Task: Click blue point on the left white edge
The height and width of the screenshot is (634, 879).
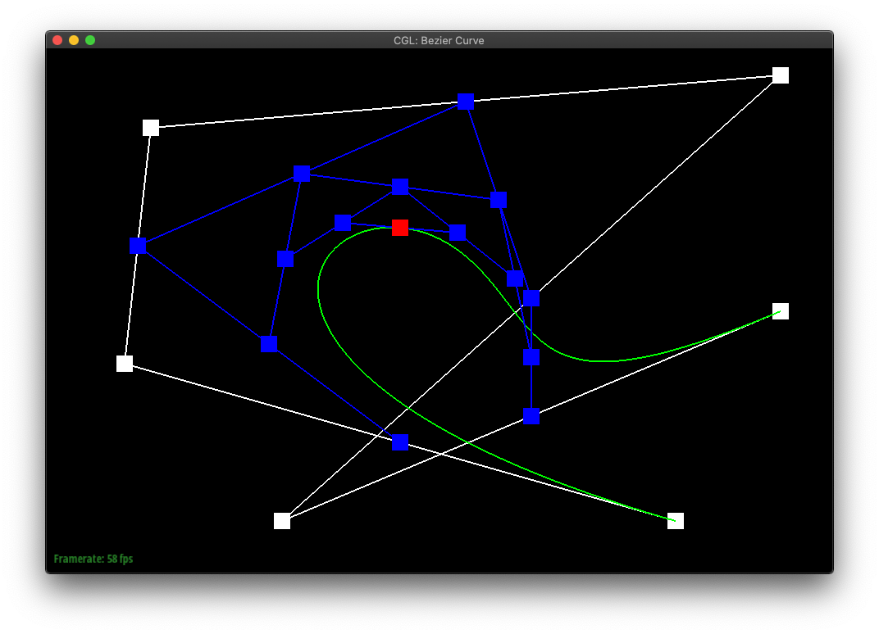Action: click(x=138, y=245)
